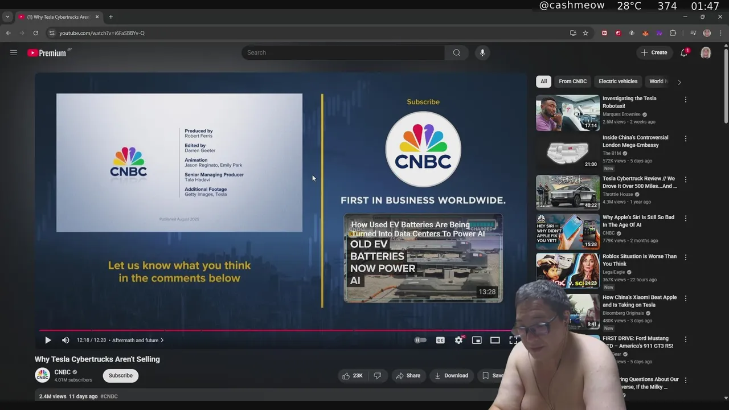Click end-screen Old EV Batteries video card
Screen dimensions: 729x410
[x=423, y=258]
